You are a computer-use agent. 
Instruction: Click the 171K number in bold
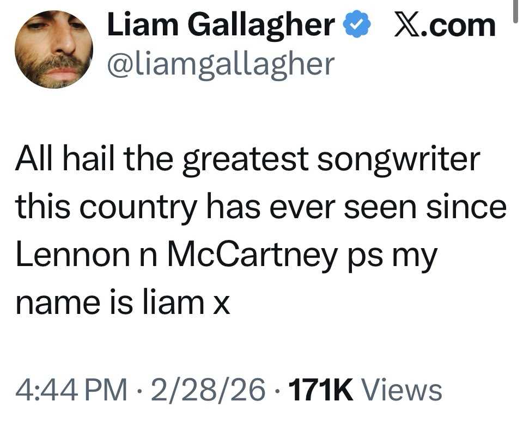point(321,390)
